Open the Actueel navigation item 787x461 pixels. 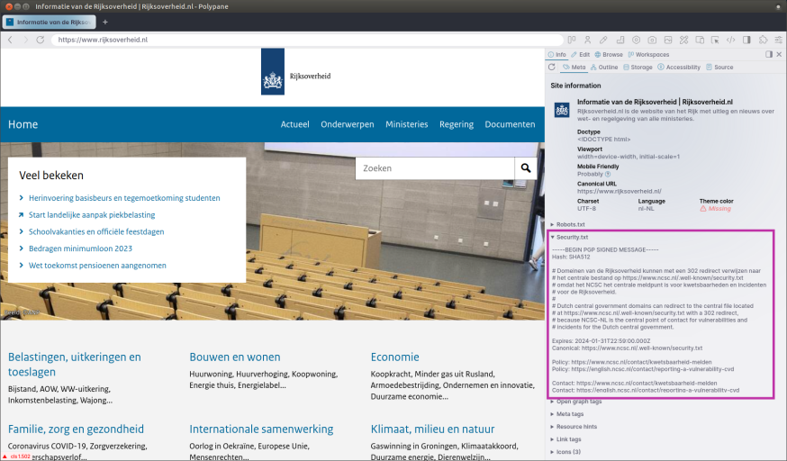coord(294,124)
